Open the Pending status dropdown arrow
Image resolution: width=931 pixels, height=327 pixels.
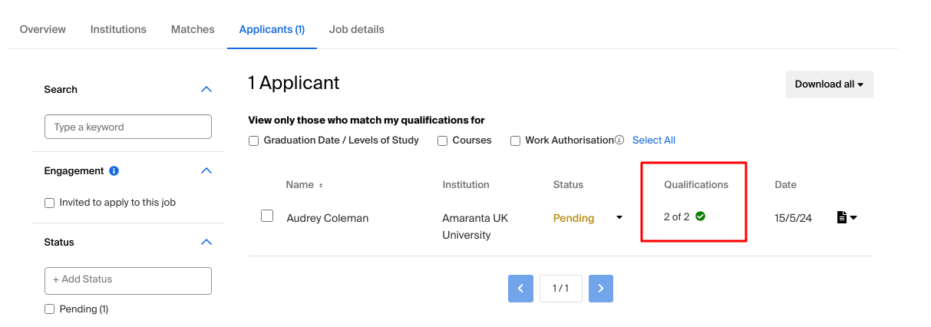pos(619,218)
